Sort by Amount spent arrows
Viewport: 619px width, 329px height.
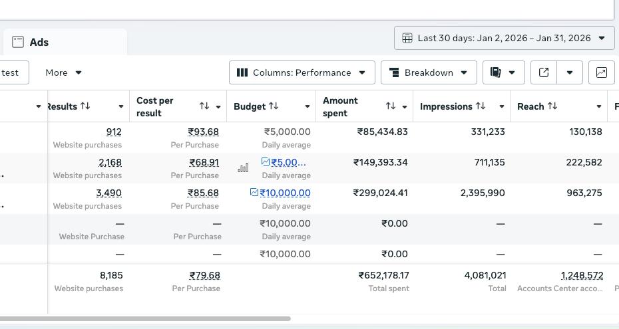pos(390,106)
